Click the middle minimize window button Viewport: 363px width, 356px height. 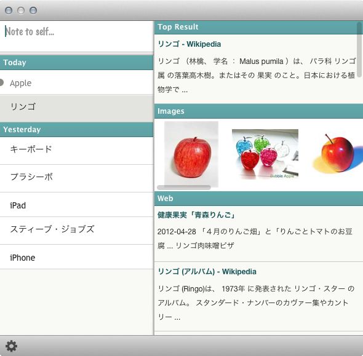(x=21, y=10)
